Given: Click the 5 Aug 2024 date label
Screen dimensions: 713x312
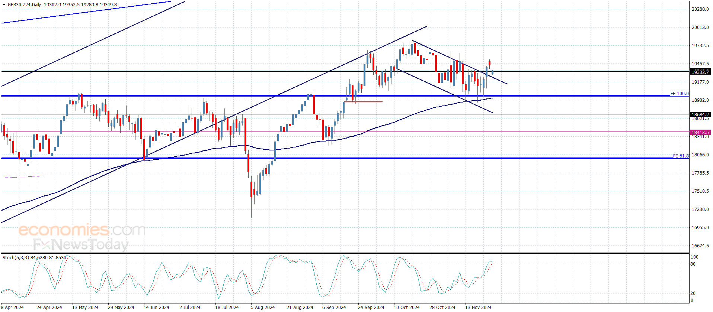Looking at the screenshot, I should [x=263, y=307].
